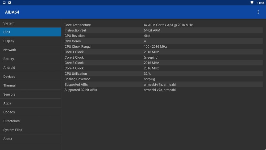View the Thermal section
Viewport: 266px width, 150px height.
[x=31, y=86]
